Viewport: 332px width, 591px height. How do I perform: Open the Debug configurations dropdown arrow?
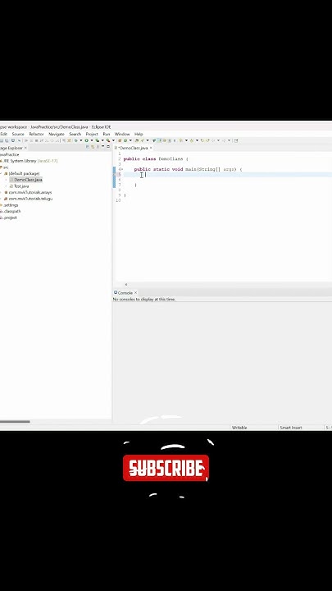pyautogui.click(x=80, y=140)
